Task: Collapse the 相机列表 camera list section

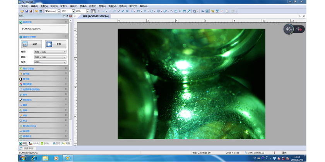Action: point(66,22)
